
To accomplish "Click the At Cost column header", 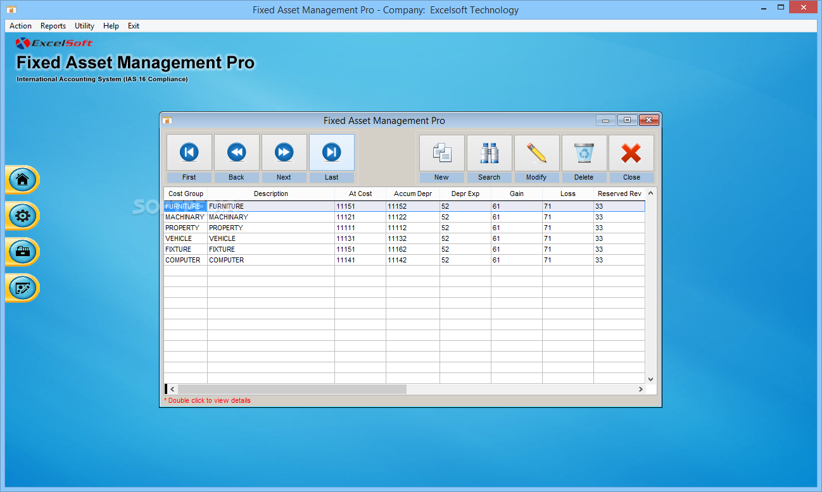I will [360, 194].
